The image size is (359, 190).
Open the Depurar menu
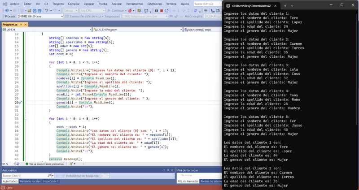pyautogui.click(x=89, y=3)
